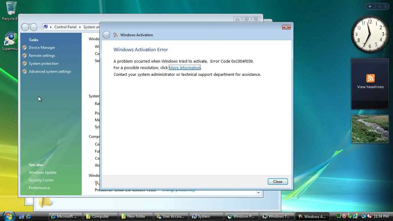
Task: Switch to the System taskbar button
Action: click(206, 216)
